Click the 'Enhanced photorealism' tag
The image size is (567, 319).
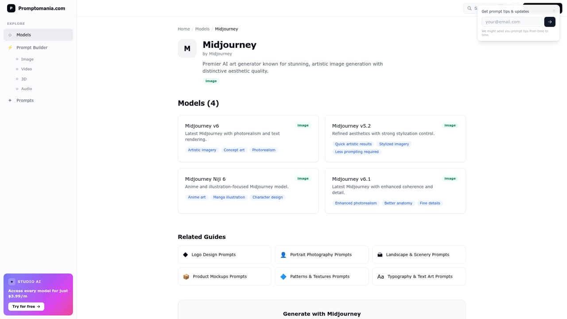[x=356, y=203]
